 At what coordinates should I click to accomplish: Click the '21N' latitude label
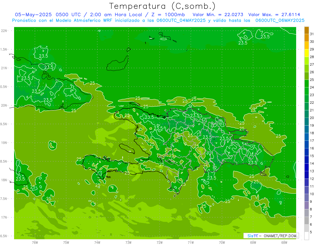click(x=4, y=68)
